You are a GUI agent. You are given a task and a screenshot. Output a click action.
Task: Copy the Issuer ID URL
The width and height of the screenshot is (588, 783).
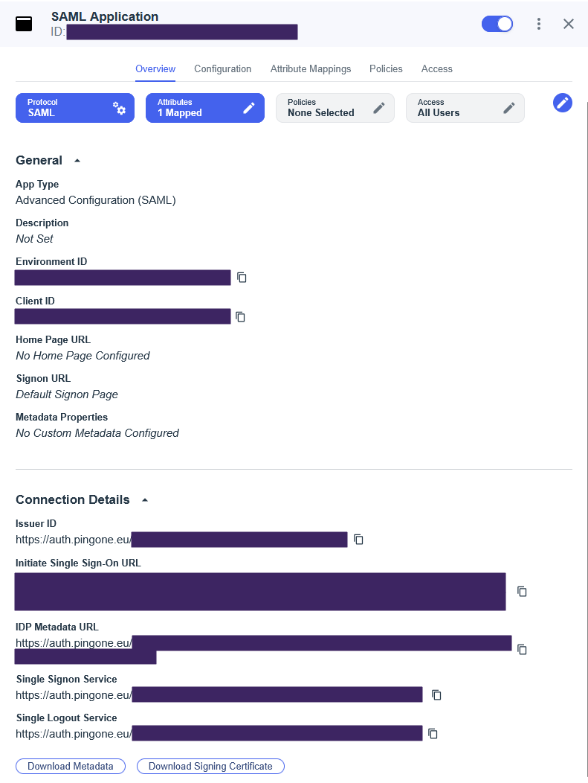pyautogui.click(x=358, y=540)
